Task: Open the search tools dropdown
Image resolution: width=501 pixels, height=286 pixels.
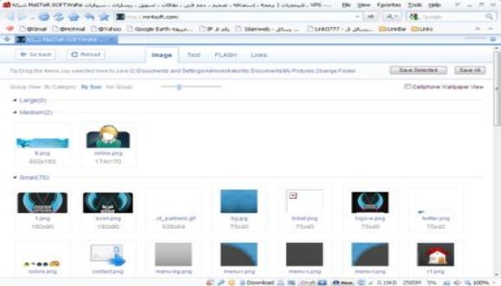Action: [391, 16]
